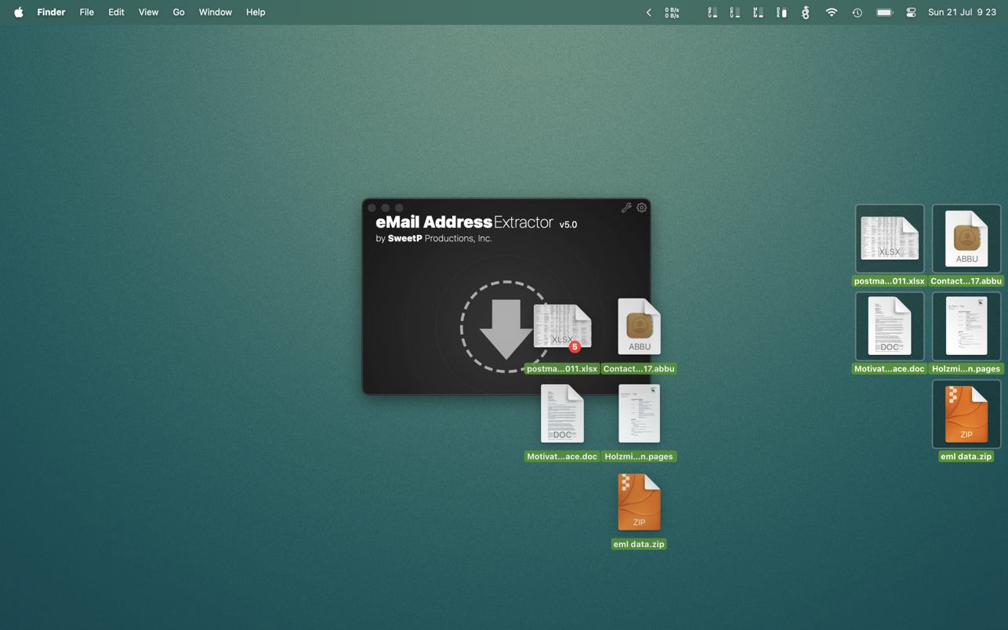This screenshot has width=1008, height=630.
Task: Open the Apple menu
Action: click(18, 12)
